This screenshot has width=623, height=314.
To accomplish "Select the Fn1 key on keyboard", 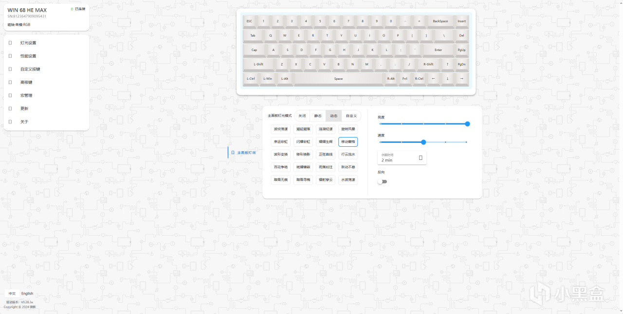I will coord(405,79).
